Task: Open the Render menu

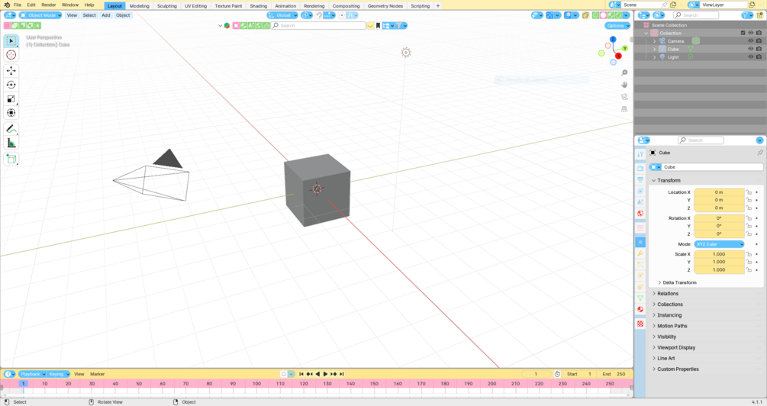Action: pos(48,5)
